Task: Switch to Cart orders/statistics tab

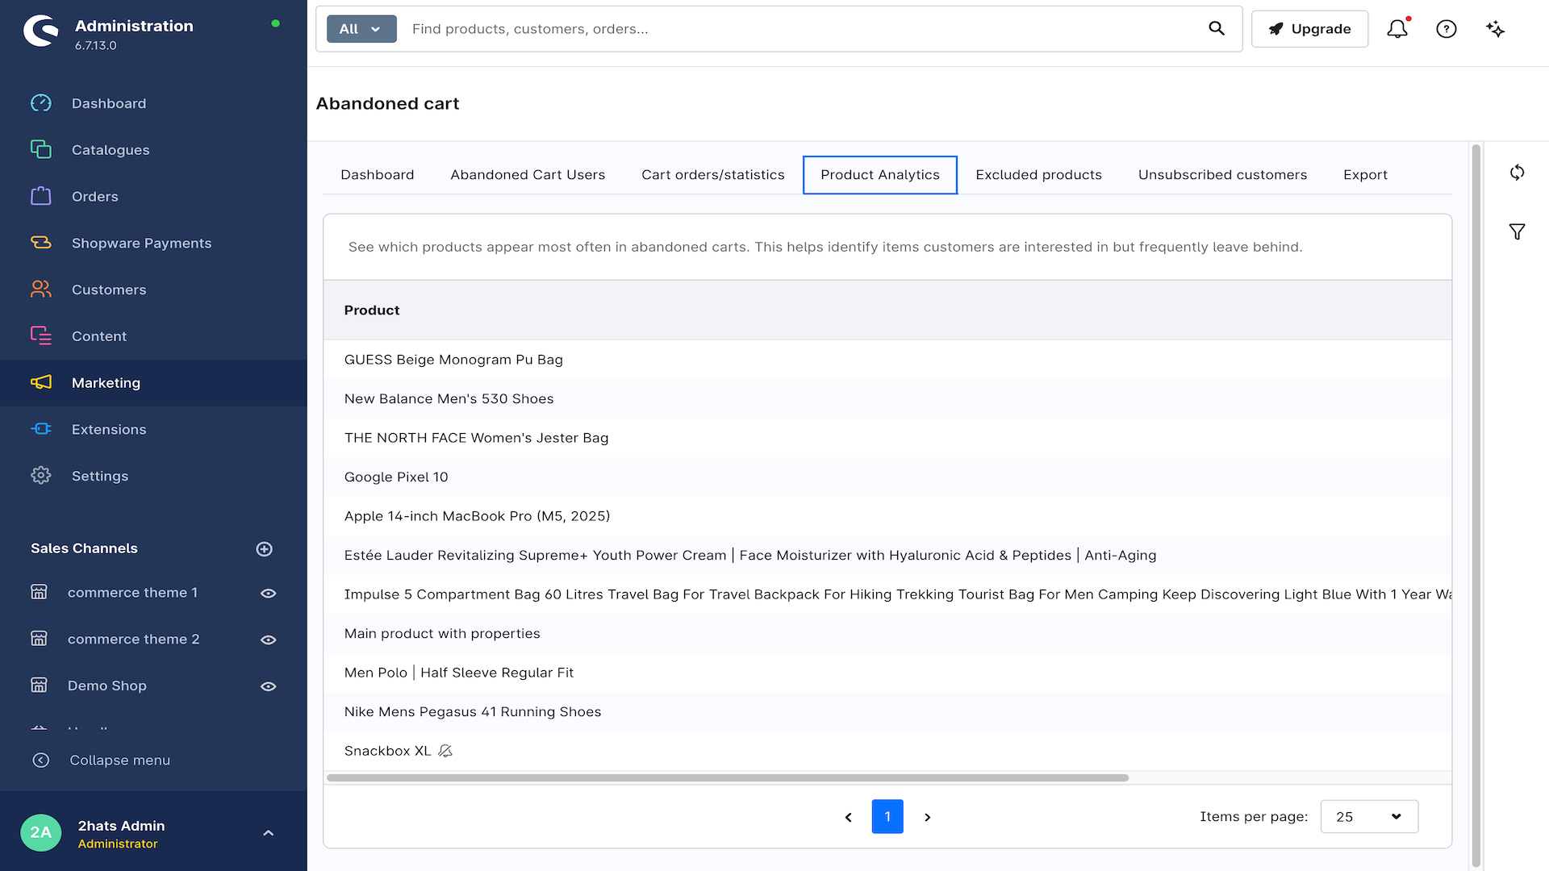Action: point(713,175)
